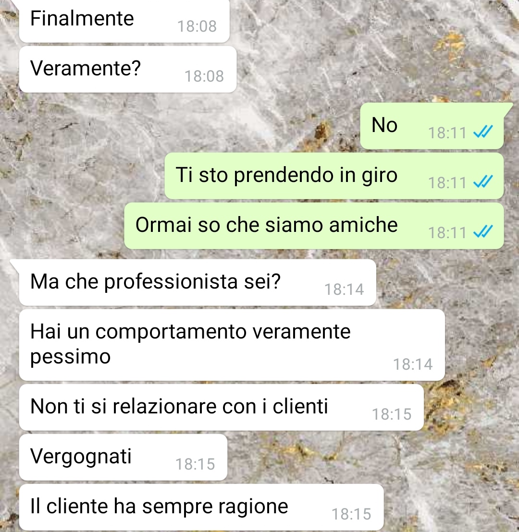Select 'Il cliente ha sempre ragione' message
519x532 pixels.
[201, 507]
